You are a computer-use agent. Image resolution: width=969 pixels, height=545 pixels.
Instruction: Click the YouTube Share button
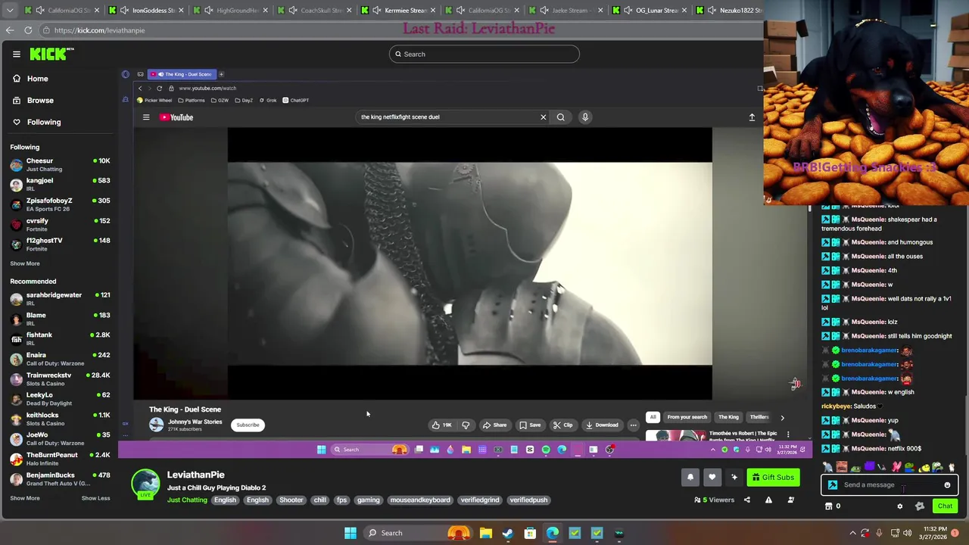click(x=495, y=425)
